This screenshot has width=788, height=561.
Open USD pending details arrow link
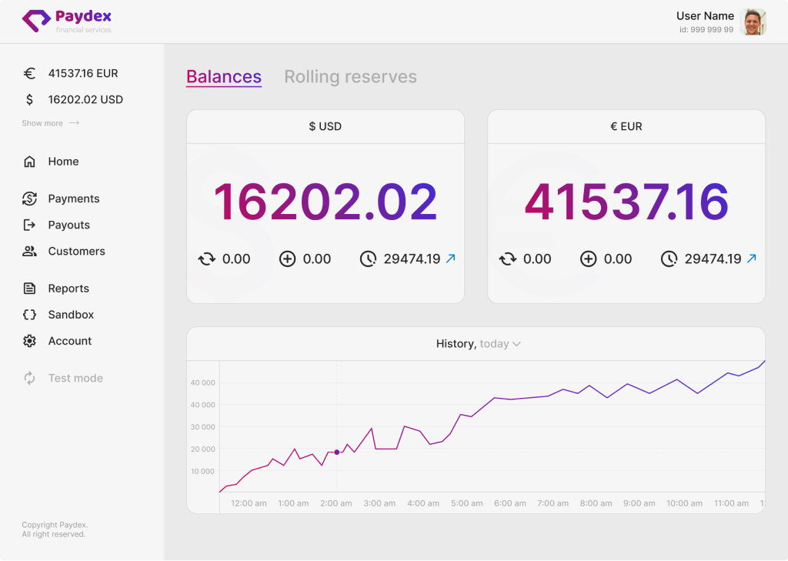click(x=451, y=259)
